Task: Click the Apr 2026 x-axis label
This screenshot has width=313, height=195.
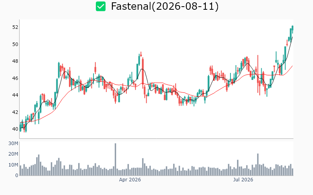Action: tap(130, 180)
